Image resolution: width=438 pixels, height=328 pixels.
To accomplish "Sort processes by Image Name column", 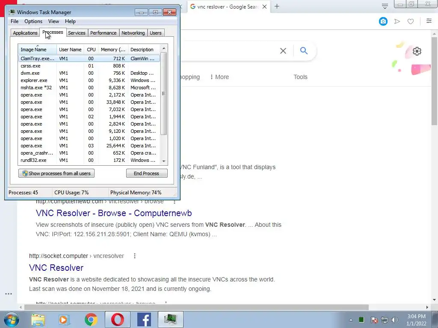I will click(x=38, y=50).
